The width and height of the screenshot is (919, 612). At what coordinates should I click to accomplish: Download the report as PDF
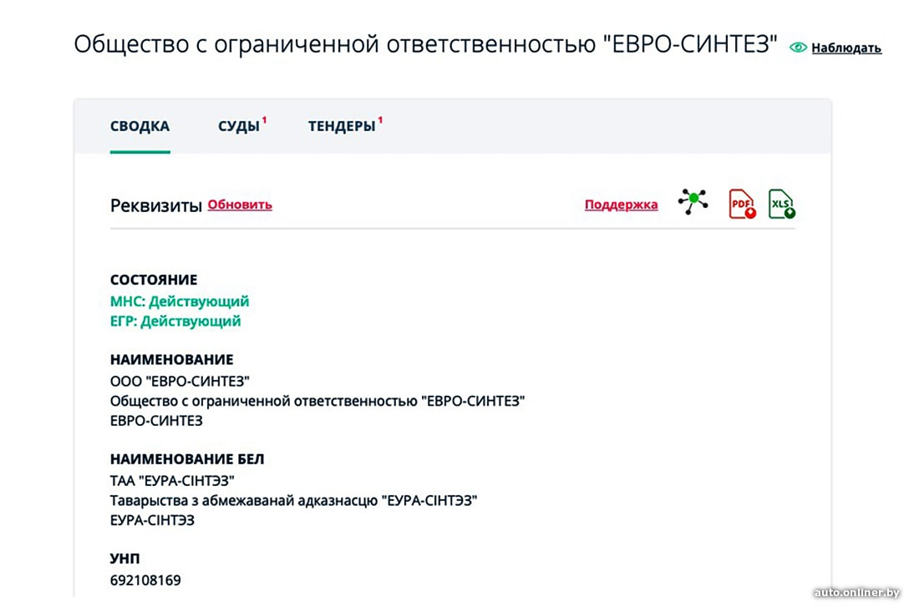[742, 204]
